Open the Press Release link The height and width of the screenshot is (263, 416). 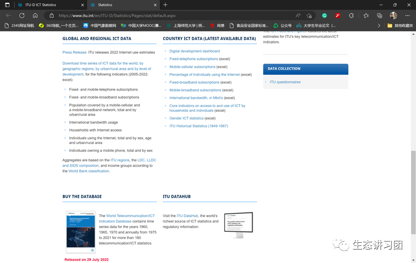click(x=74, y=53)
